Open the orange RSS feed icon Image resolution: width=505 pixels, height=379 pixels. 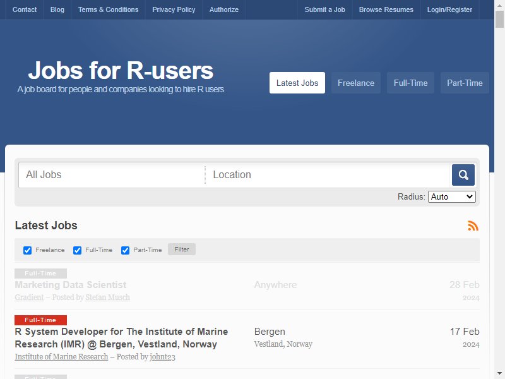473,226
